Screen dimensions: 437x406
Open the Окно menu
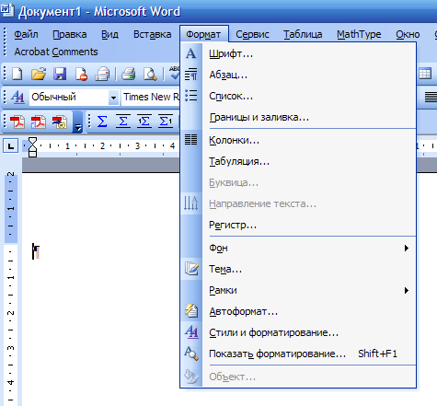[x=408, y=34]
